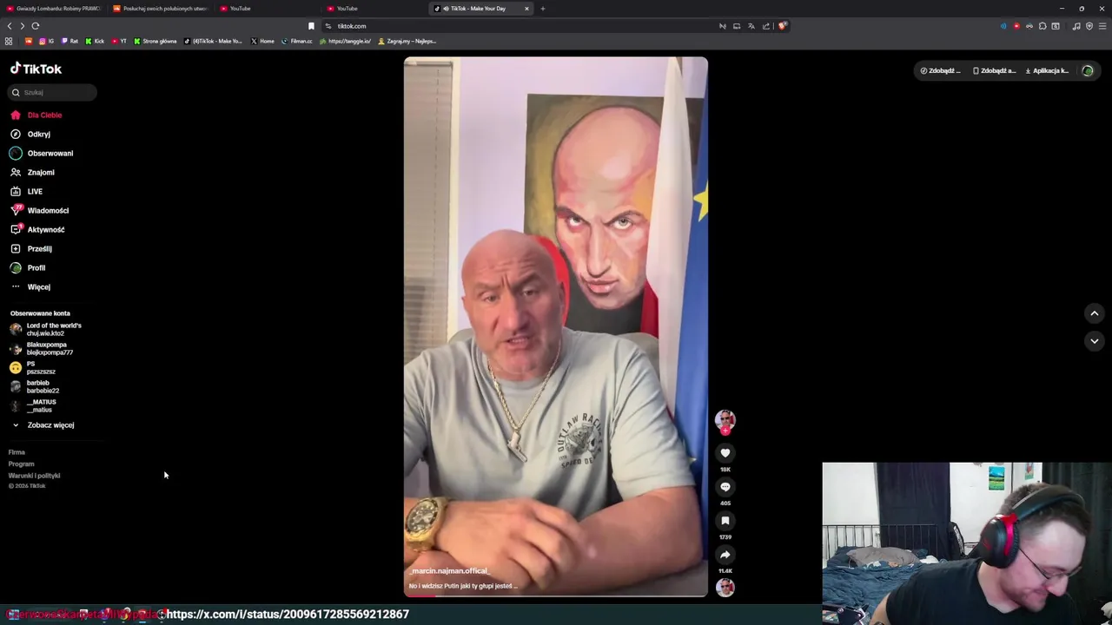
Task: Open the browser apps grid icon
Action: pos(9,41)
